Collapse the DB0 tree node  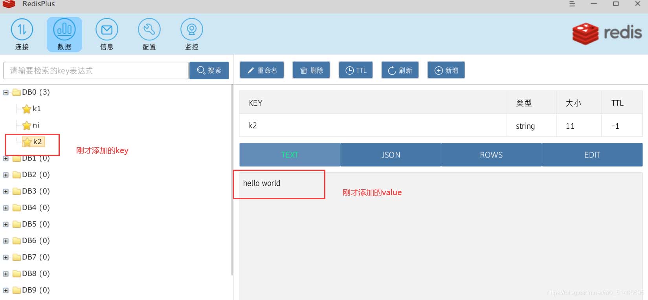point(6,93)
